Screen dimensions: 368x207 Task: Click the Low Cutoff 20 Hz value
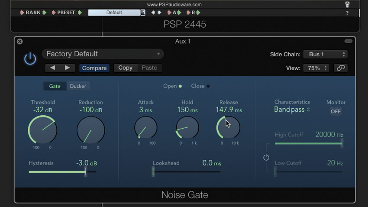(335, 163)
